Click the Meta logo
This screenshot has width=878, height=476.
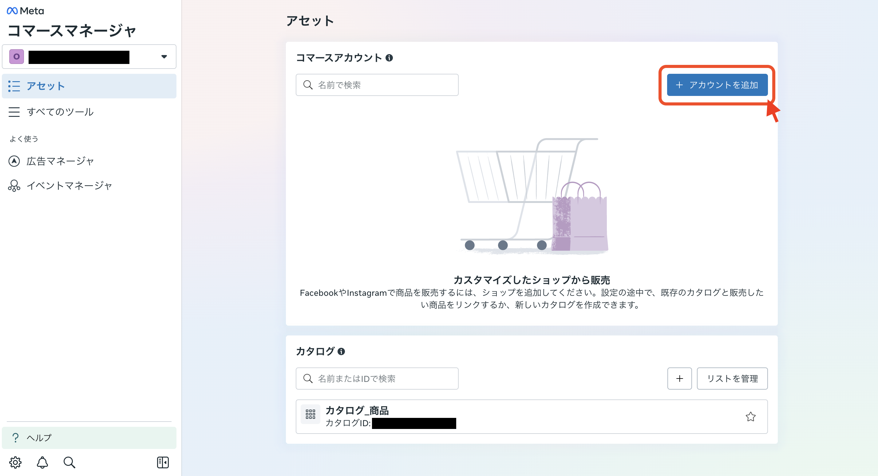tap(25, 11)
